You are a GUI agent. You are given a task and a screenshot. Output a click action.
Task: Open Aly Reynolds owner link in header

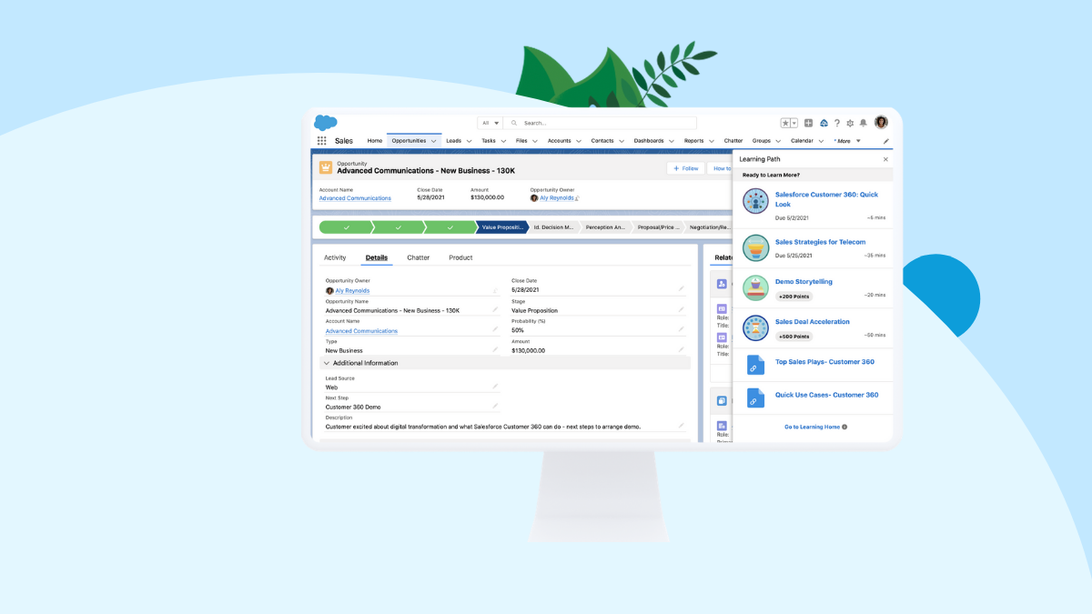557,198
